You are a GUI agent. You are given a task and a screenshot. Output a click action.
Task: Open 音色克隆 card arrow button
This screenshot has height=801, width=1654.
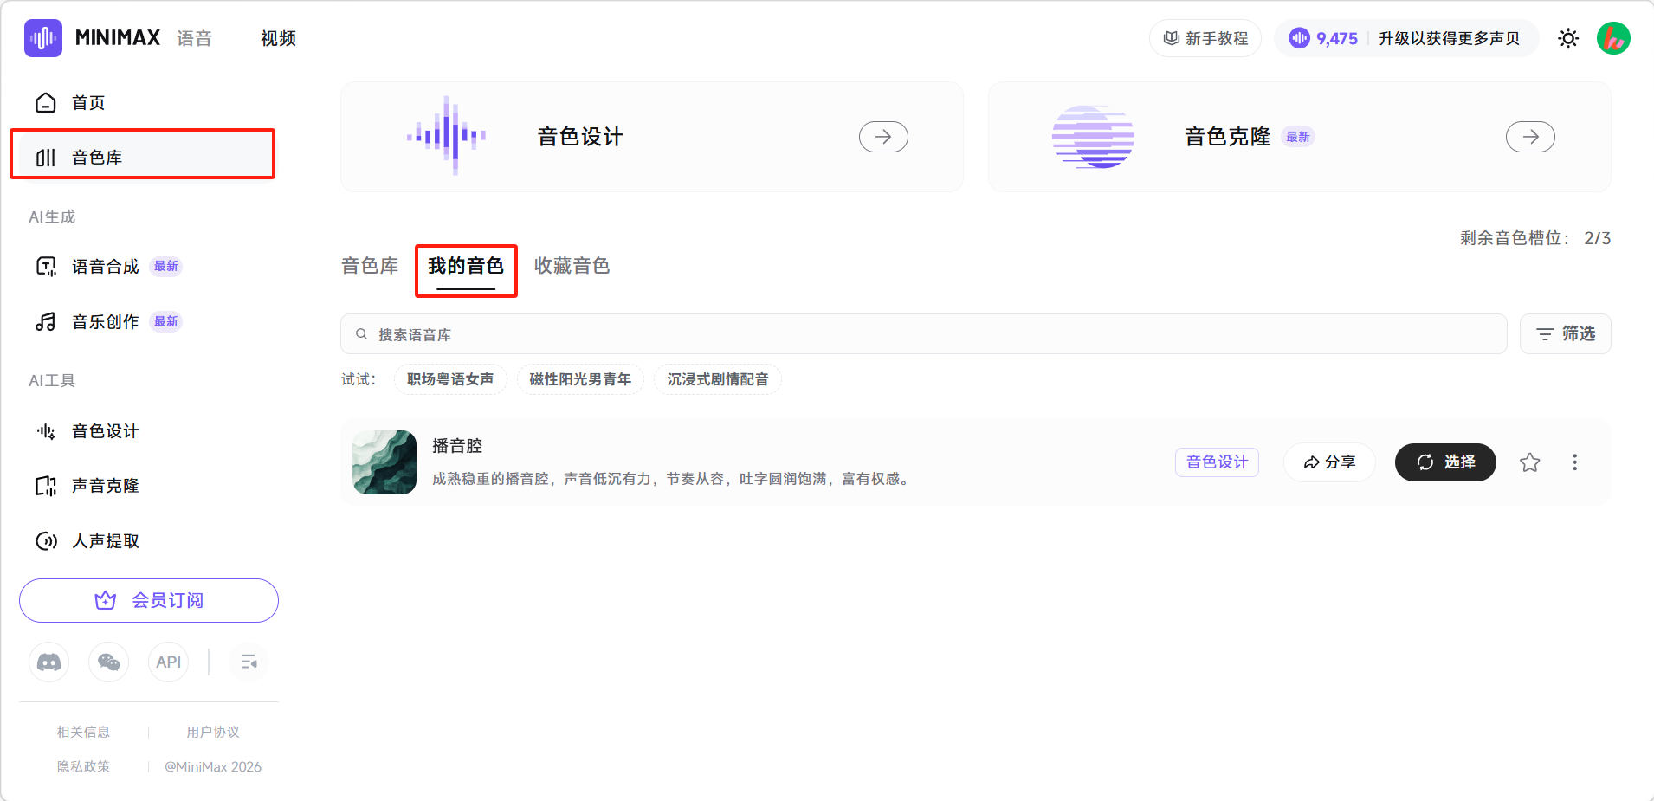point(1529,137)
